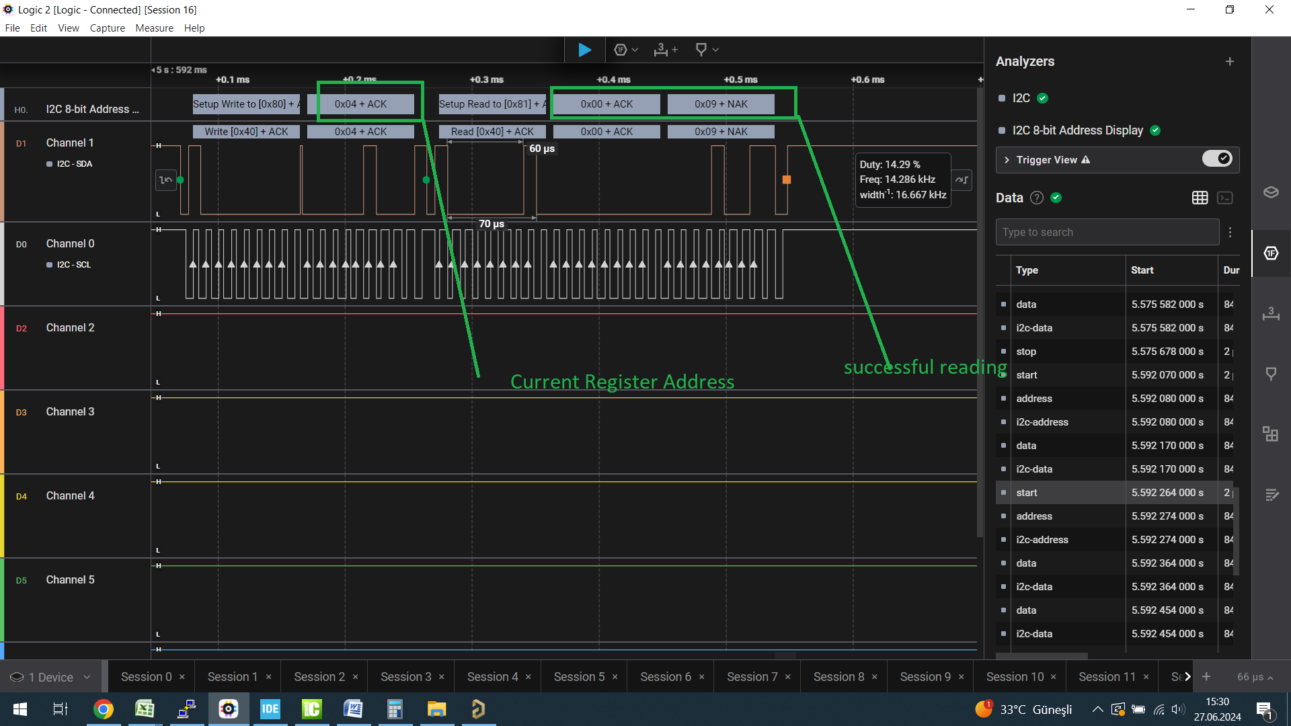The width and height of the screenshot is (1291, 726).
Task: Open the Extensions sidebar blocks icon
Action: coord(1271,434)
